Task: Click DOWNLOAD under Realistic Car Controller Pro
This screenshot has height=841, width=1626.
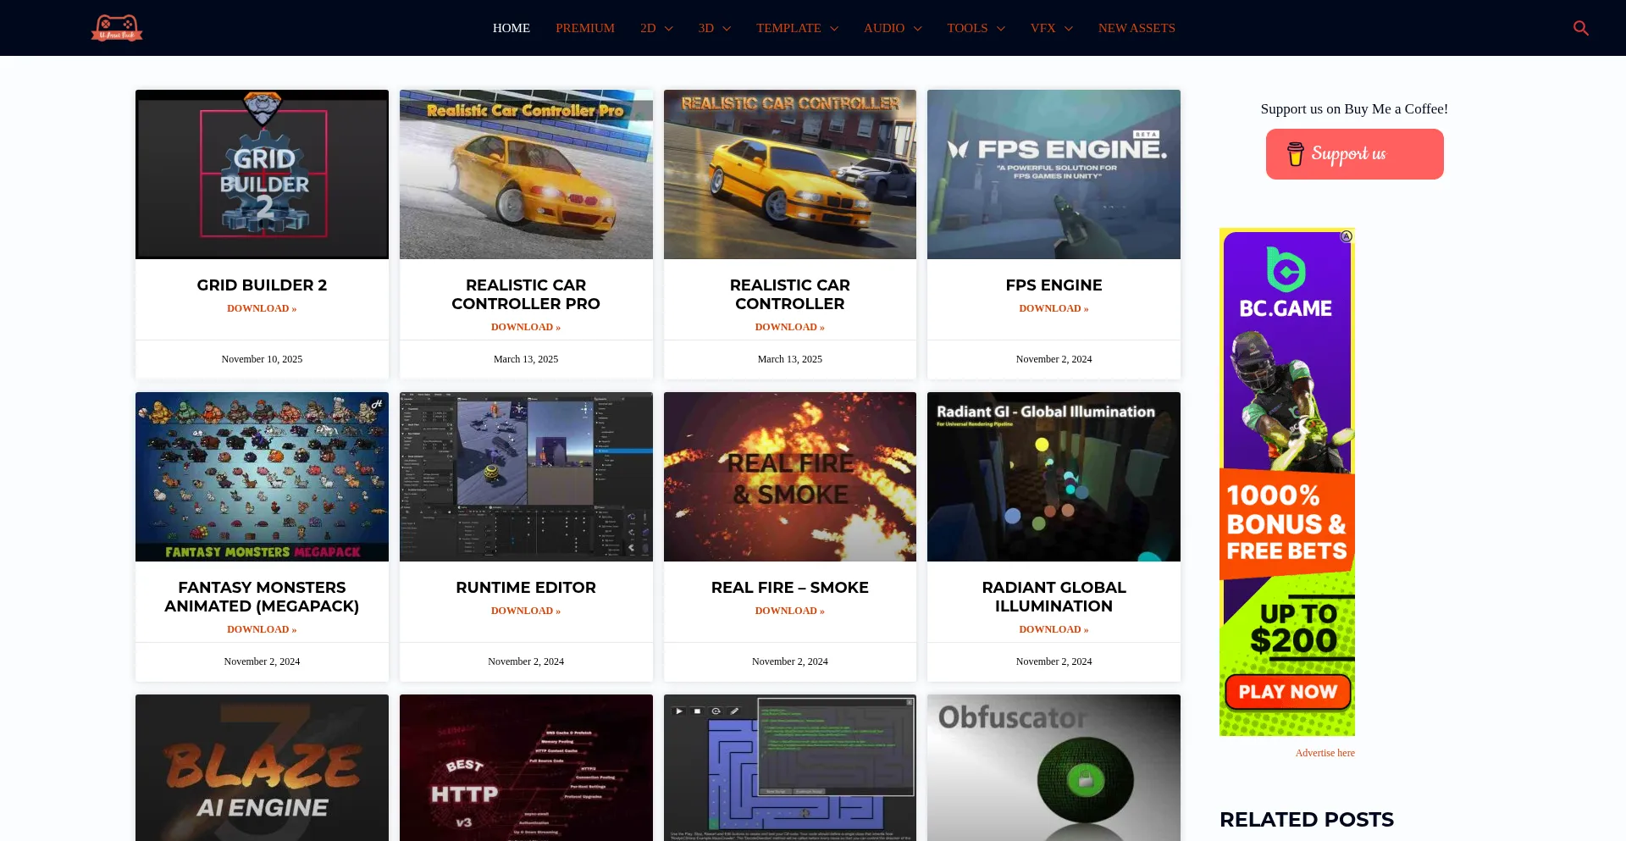Action: (x=526, y=327)
